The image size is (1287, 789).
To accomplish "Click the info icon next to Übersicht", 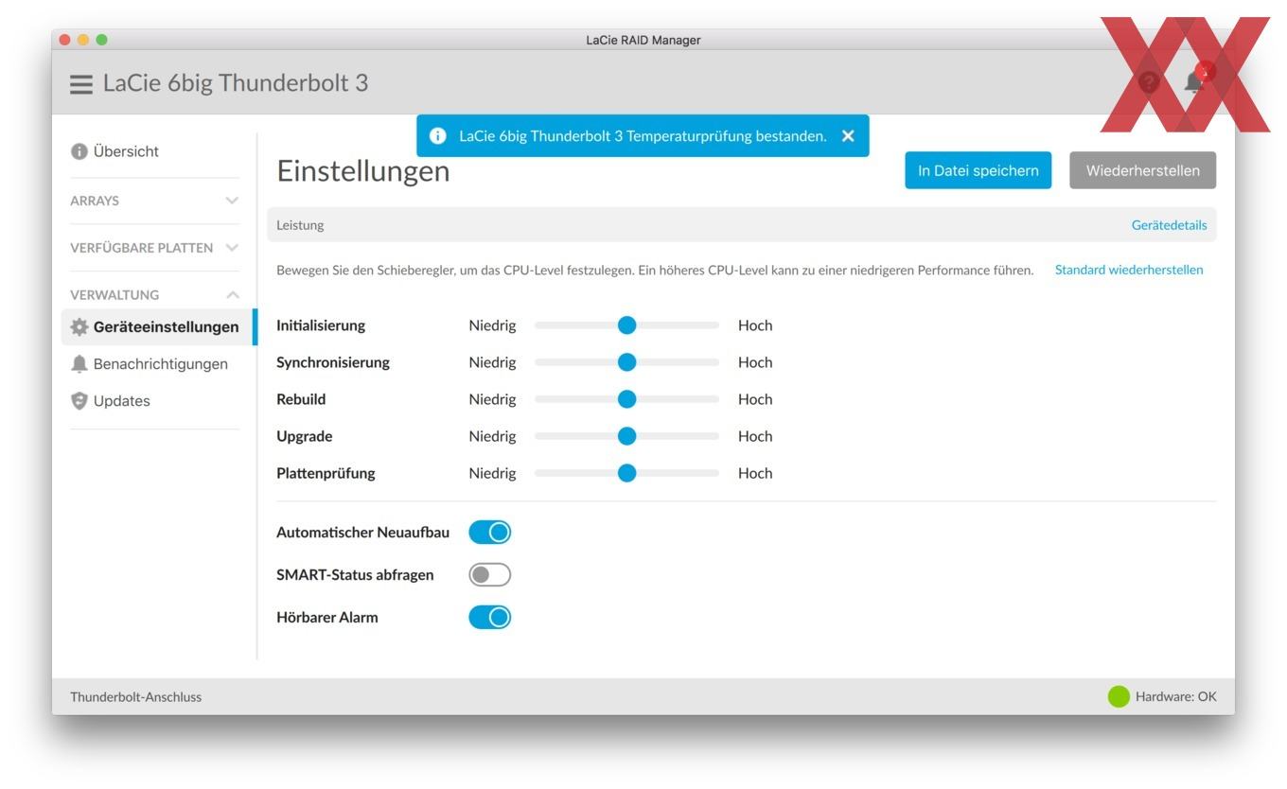I will [x=79, y=151].
